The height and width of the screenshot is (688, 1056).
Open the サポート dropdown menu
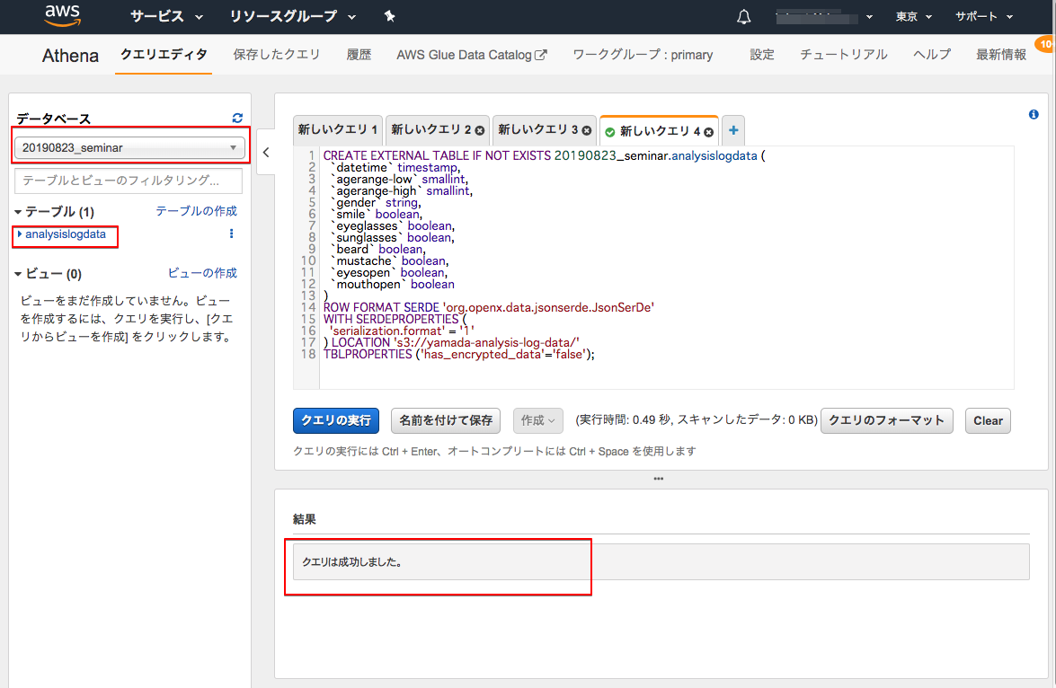coord(984,17)
